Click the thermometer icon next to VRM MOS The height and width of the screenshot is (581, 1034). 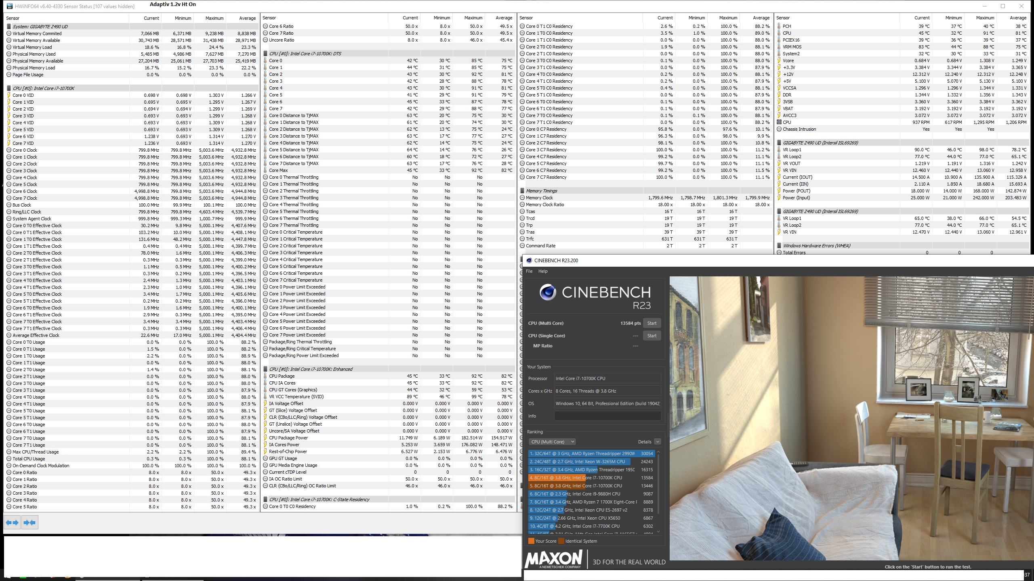coord(779,47)
